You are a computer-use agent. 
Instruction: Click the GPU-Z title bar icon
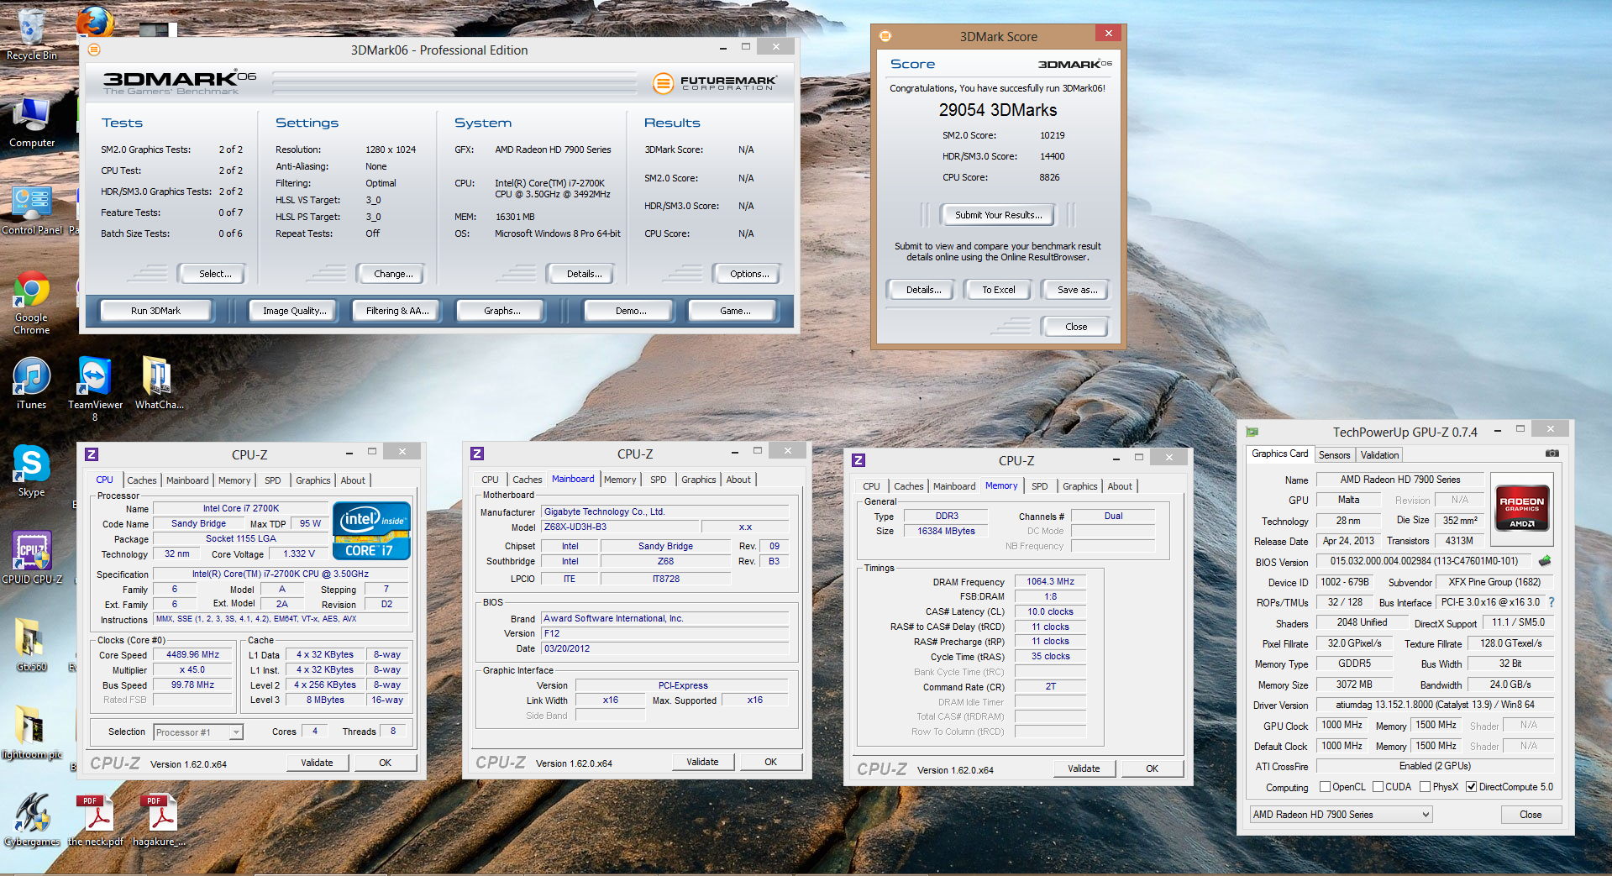(1252, 432)
